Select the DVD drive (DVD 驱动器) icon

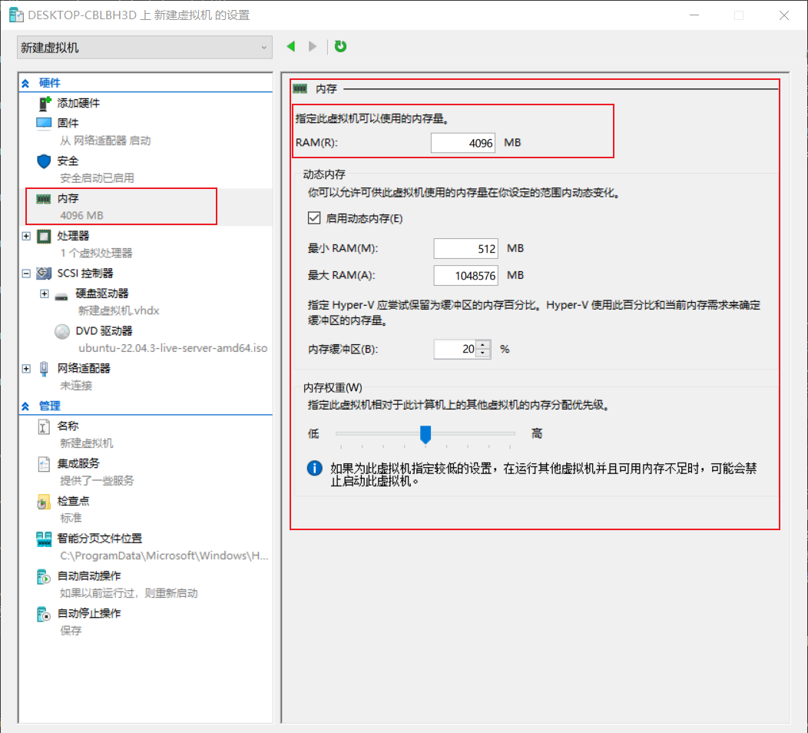tap(63, 331)
